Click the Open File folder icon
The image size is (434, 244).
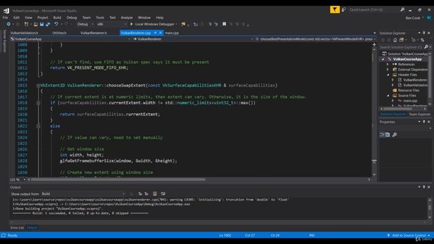[35, 24]
